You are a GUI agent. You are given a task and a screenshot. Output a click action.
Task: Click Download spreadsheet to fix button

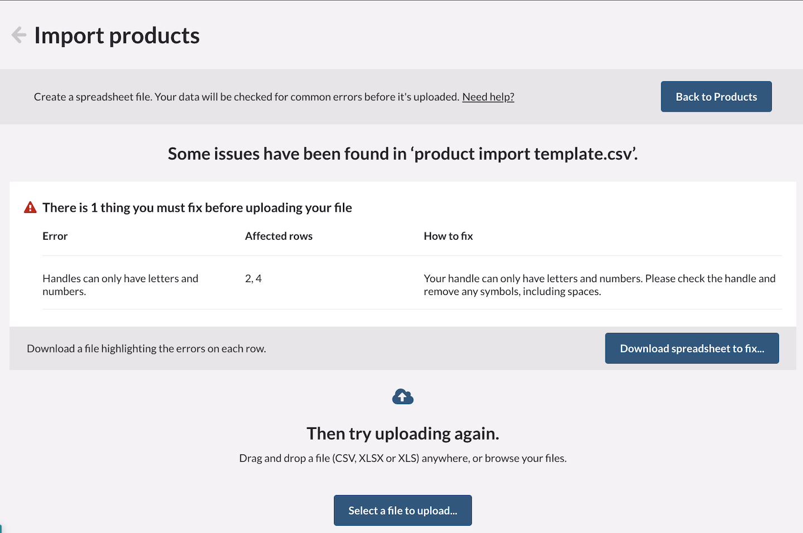point(691,348)
